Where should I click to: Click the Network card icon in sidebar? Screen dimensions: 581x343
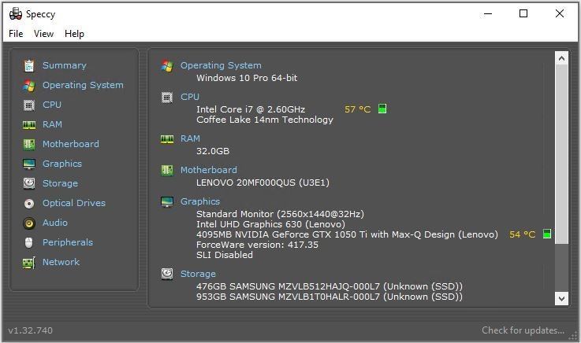click(x=29, y=263)
